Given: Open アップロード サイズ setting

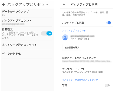Looking at the screenshot, I should pyautogui.click(x=87, y=71).
